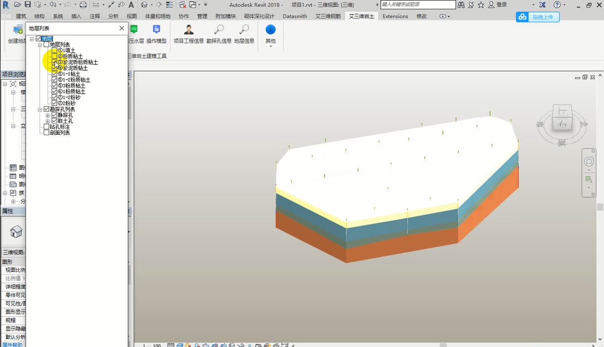The width and height of the screenshot is (604, 347).
Task: Click the 压水层 green icon in ribbon
Action: [134, 29]
